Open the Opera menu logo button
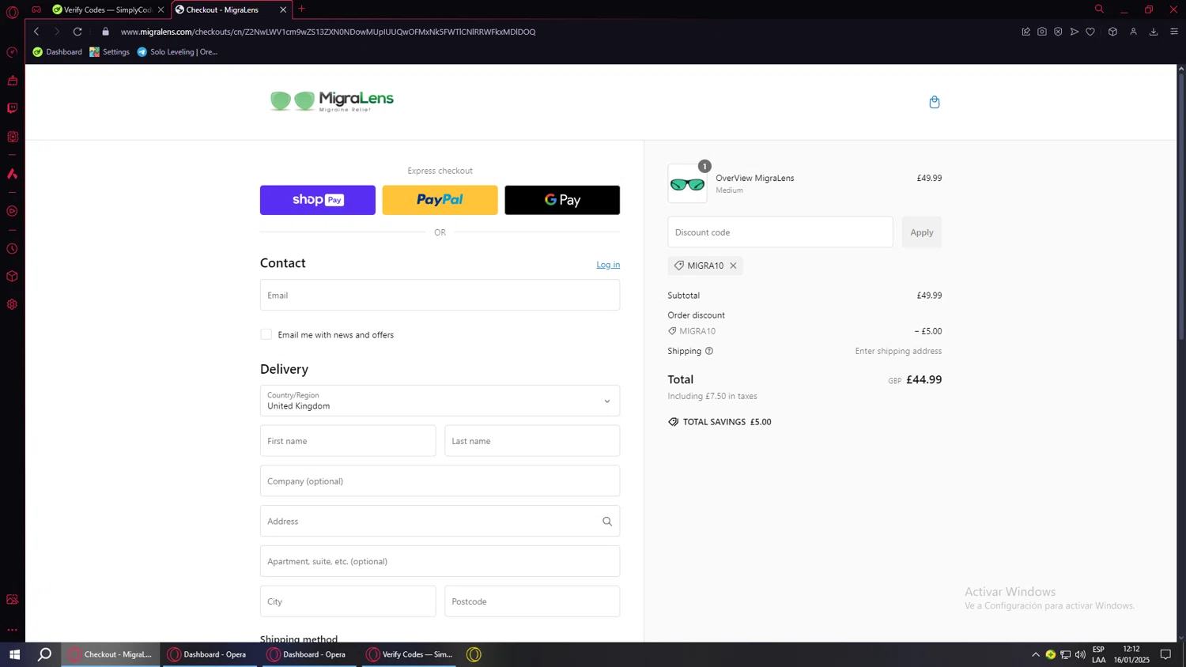 click(12, 12)
